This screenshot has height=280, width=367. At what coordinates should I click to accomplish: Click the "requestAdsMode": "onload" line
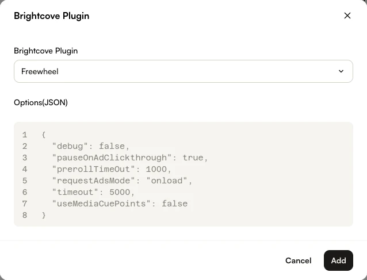122,181
